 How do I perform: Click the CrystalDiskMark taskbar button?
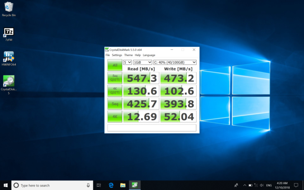[x=135, y=185]
